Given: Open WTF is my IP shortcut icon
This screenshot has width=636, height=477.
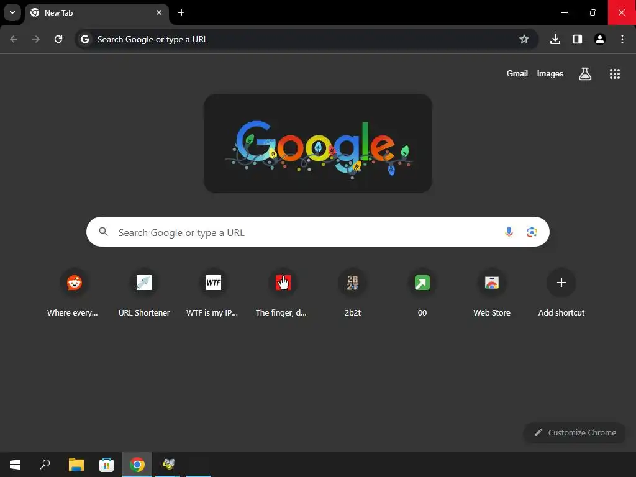Looking at the screenshot, I should coord(214,283).
